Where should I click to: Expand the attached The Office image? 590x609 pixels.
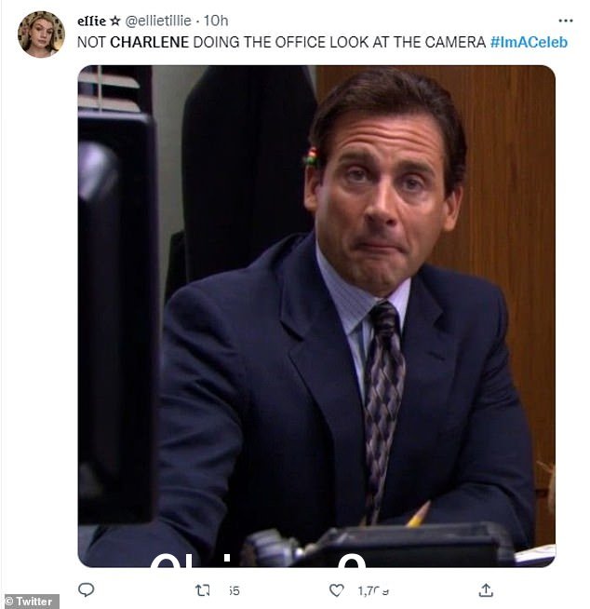pyautogui.click(x=316, y=317)
